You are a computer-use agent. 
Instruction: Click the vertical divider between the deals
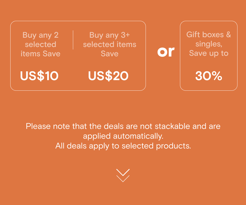click(73, 40)
